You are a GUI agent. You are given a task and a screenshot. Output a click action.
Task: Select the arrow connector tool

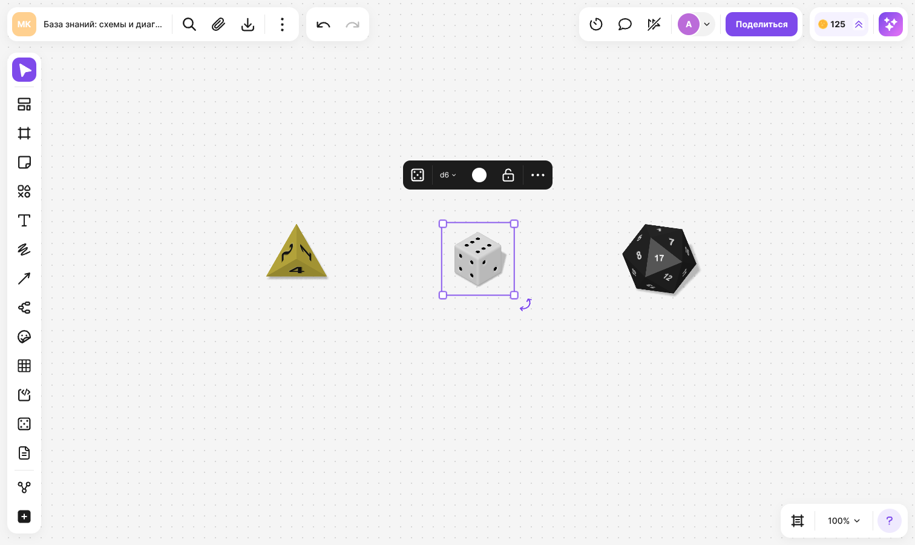[x=24, y=279]
